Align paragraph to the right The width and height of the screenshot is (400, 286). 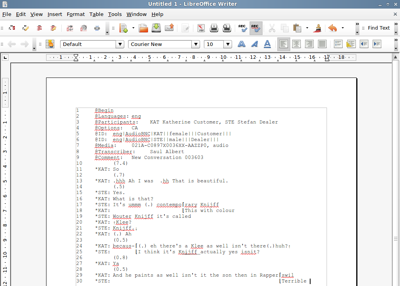click(x=309, y=44)
